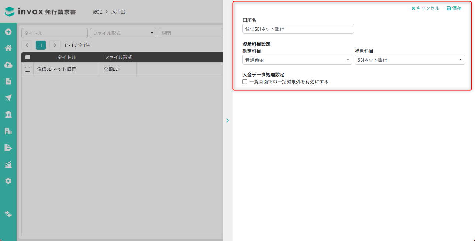Check the 住信SBIネット銀行 row checkbox

(27, 69)
